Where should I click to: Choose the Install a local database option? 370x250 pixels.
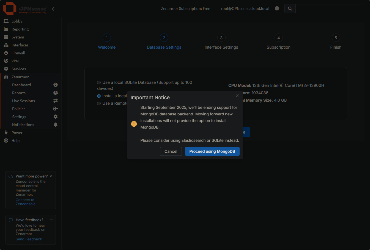pyautogui.click(x=99, y=96)
